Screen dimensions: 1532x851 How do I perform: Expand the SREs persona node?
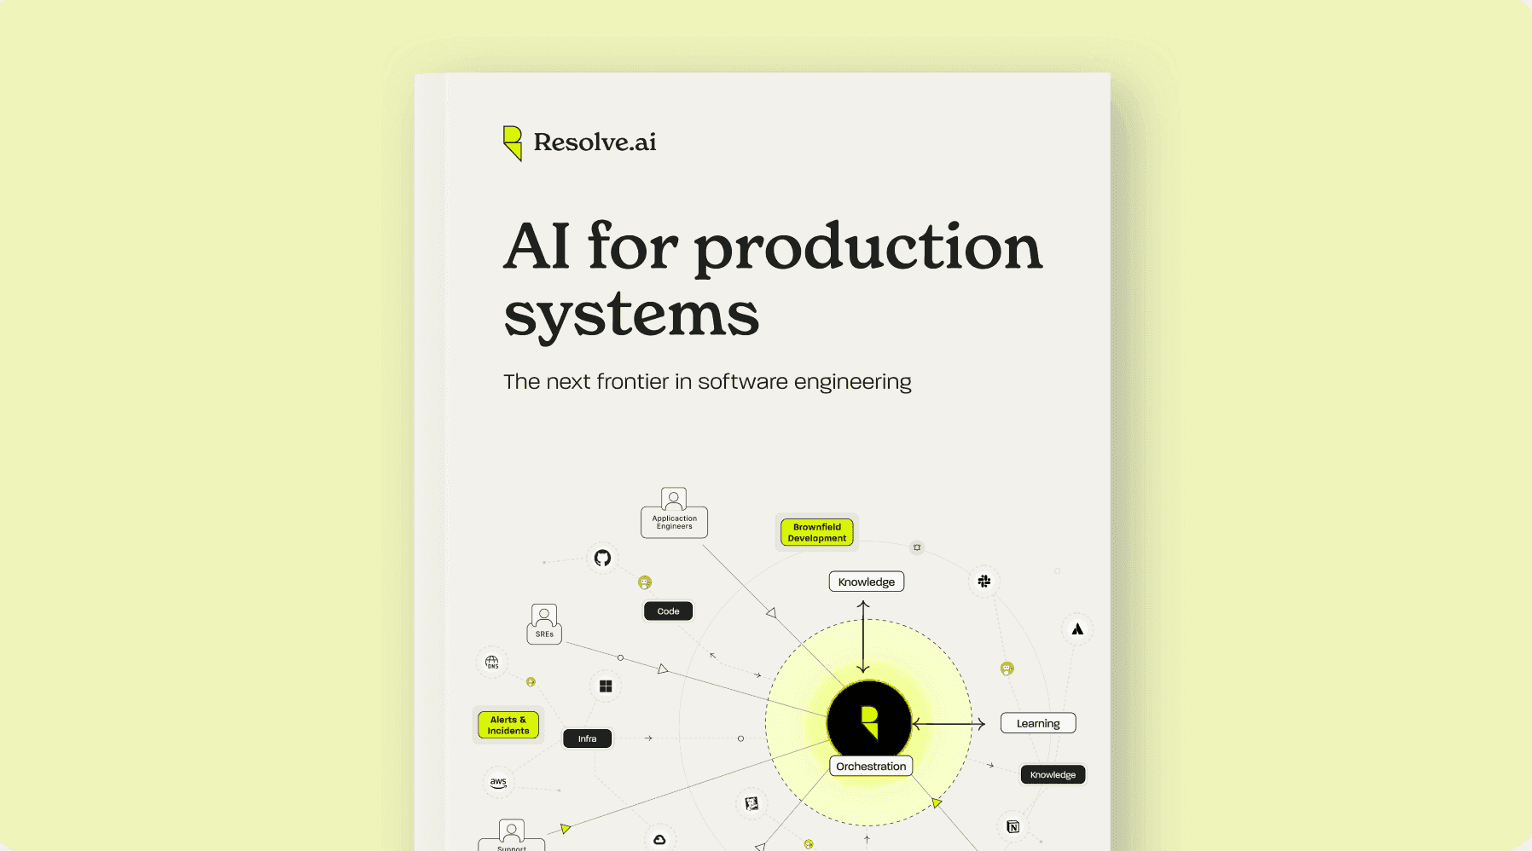click(543, 624)
